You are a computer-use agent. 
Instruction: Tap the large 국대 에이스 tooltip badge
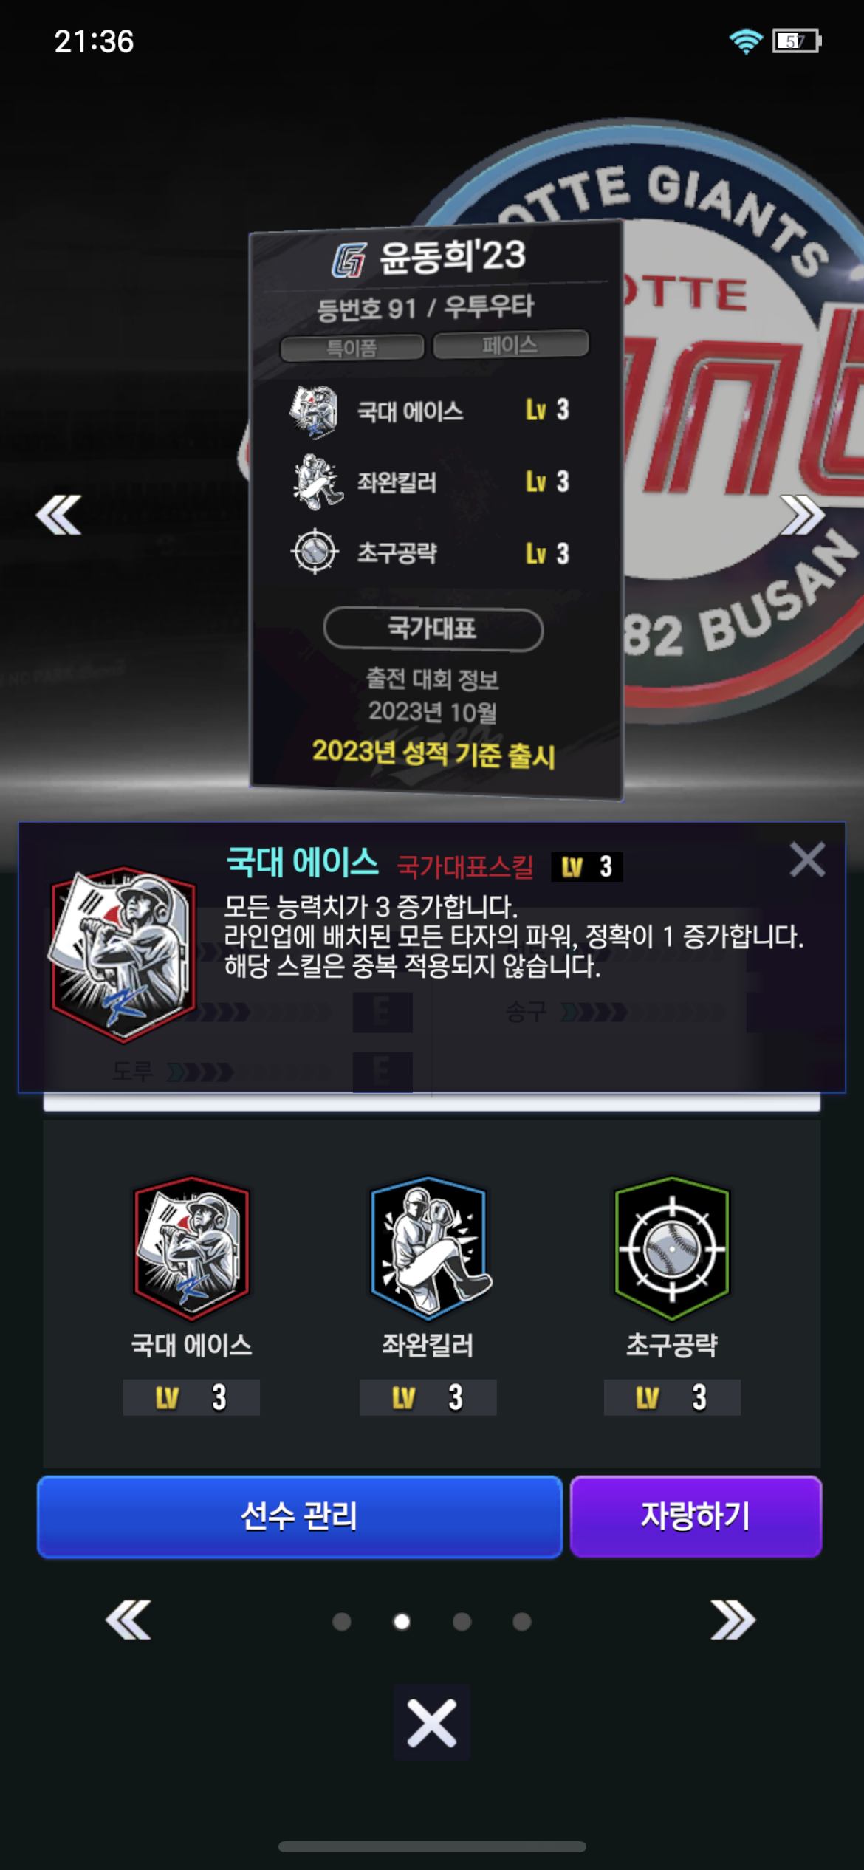[x=123, y=954]
